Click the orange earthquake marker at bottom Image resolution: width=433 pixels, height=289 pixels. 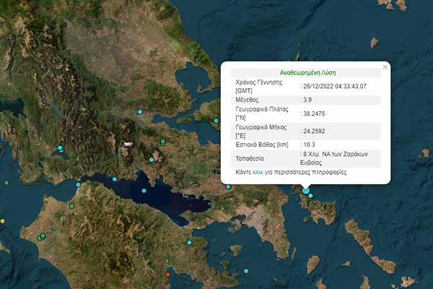pos(168,274)
